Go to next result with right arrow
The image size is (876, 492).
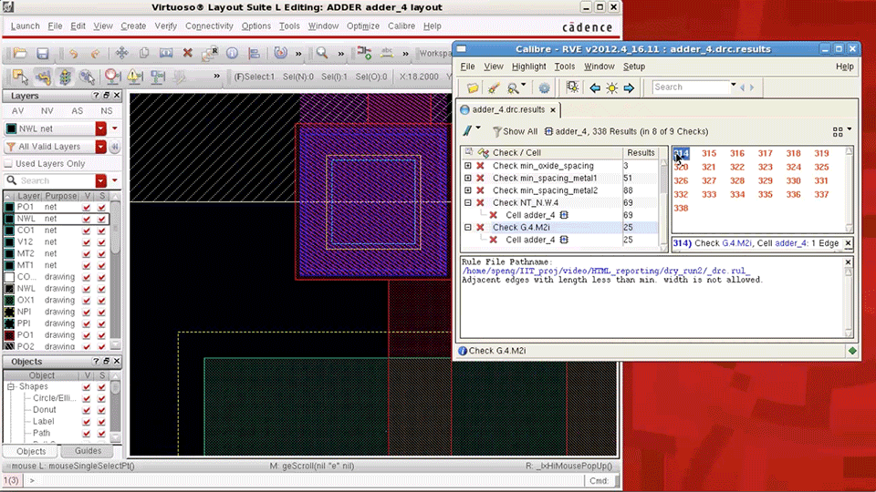(629, 87)
